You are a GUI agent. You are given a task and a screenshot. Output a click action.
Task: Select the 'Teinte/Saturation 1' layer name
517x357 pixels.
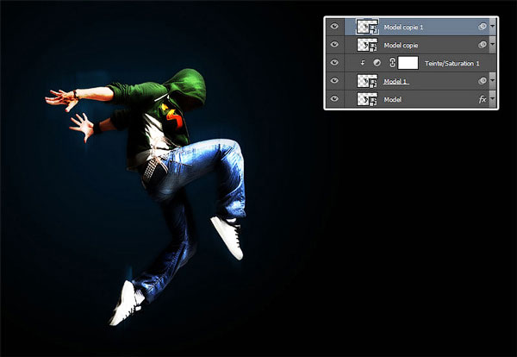[x=452, y=63]
